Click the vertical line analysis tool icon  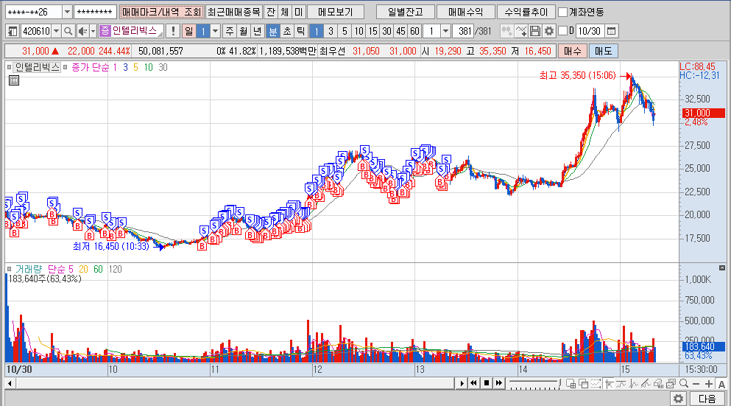634,384
